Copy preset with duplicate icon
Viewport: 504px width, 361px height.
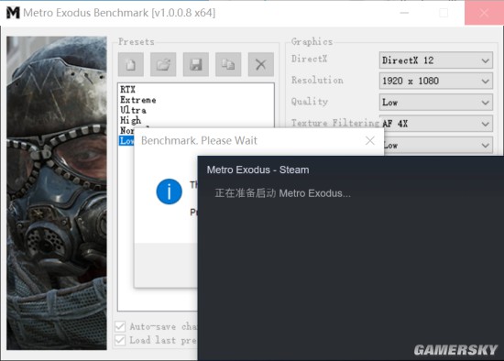228,64
